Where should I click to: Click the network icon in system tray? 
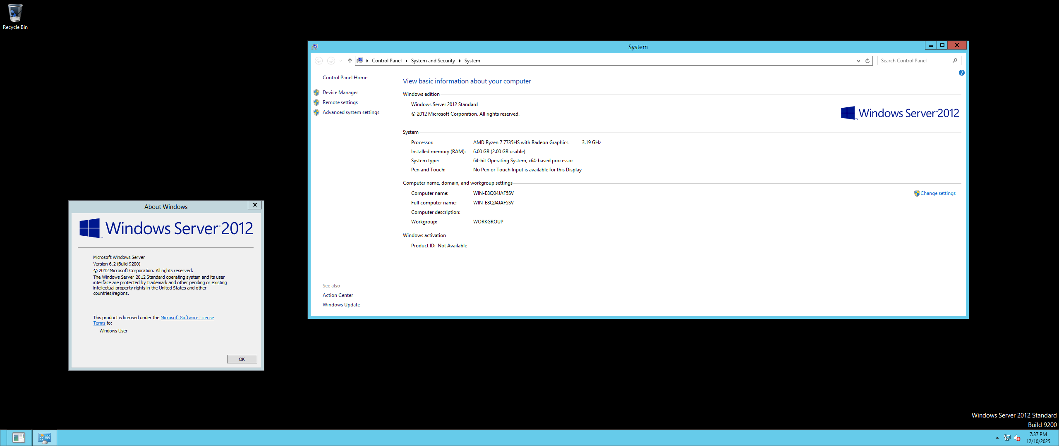pos(1007,438)
